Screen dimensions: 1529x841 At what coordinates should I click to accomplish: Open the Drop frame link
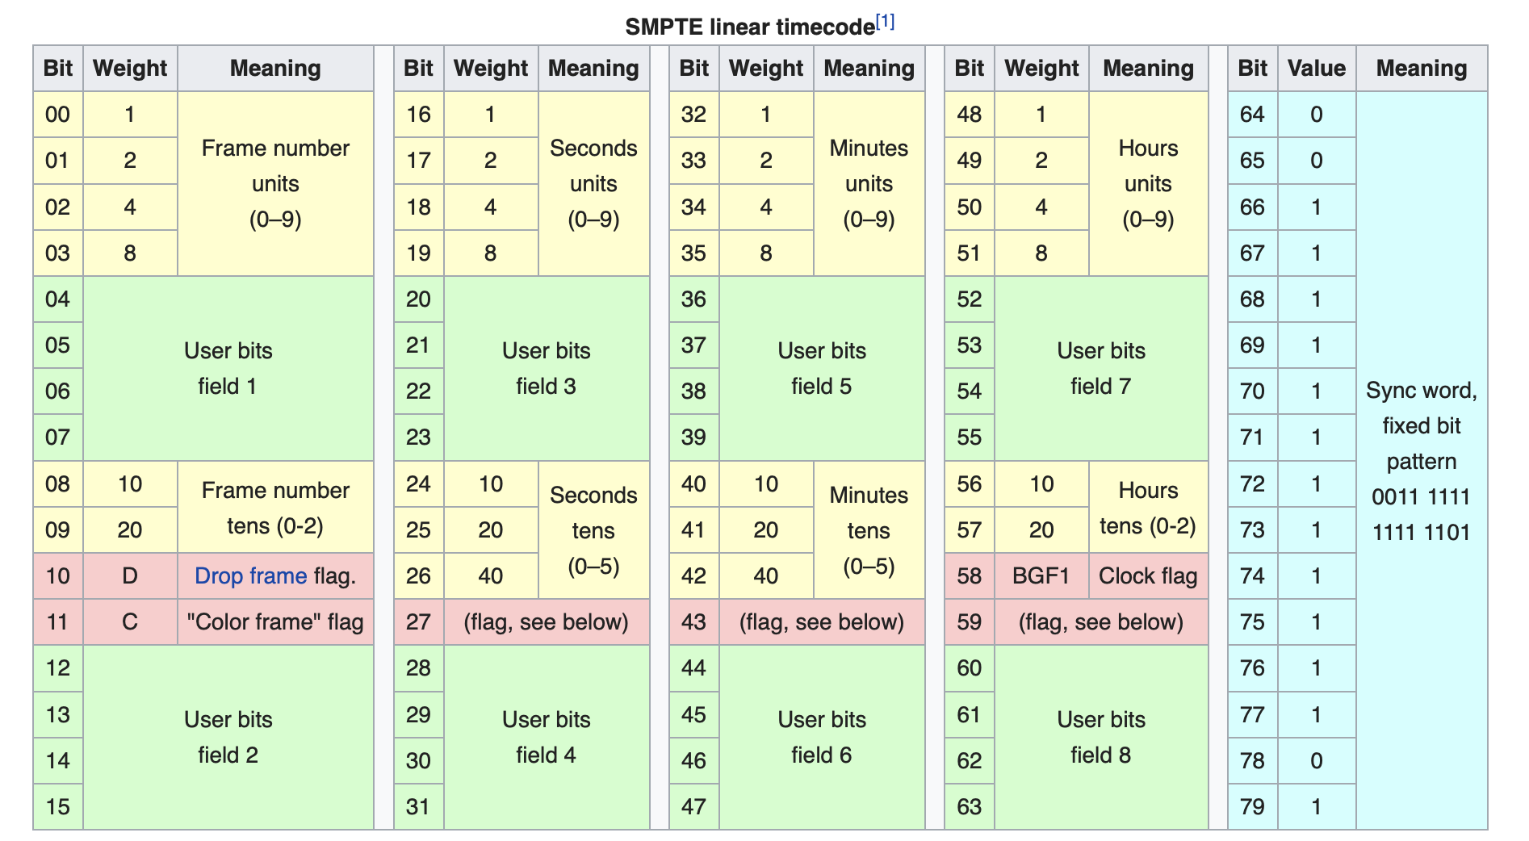[250, 575]
